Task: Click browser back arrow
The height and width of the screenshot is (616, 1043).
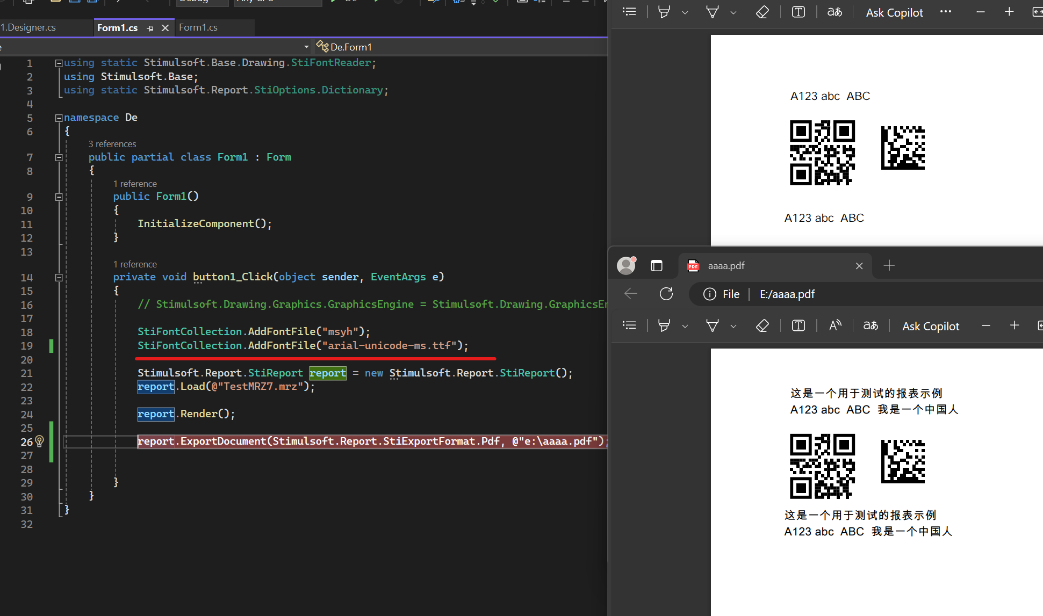Action: 631,294
